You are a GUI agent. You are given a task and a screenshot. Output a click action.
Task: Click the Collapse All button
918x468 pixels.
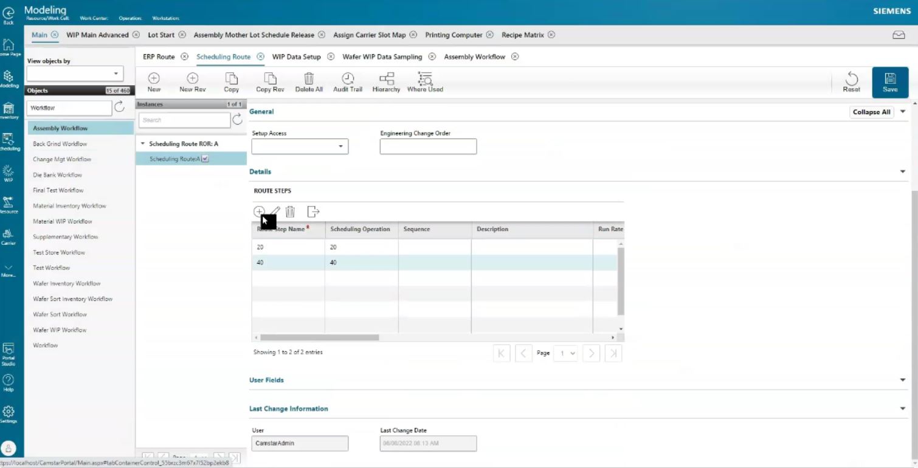[871, 112]
